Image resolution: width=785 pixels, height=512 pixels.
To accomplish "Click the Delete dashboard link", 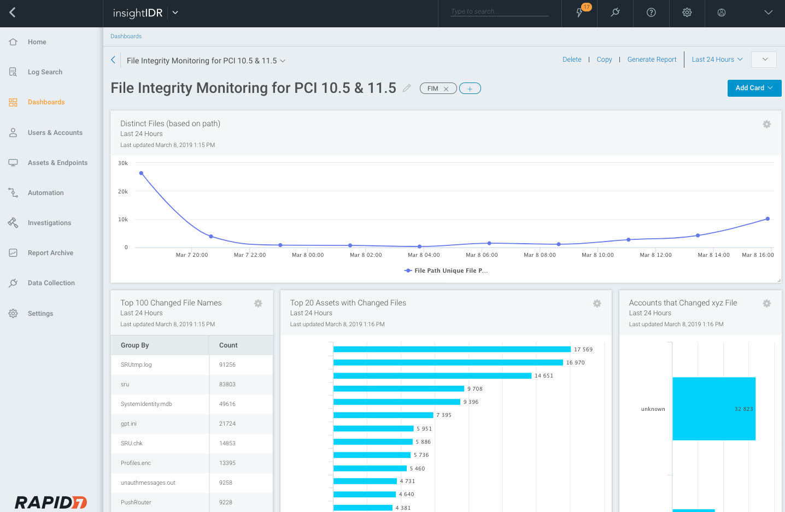I will (x=572, y=60).
